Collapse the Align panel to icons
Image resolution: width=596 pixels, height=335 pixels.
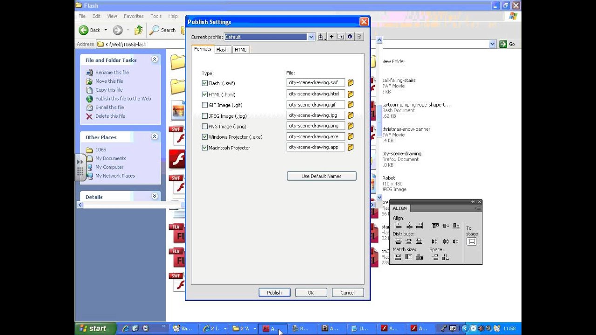(x=473, y=201)
